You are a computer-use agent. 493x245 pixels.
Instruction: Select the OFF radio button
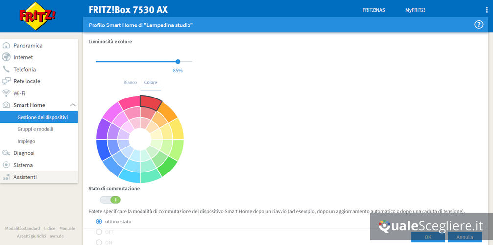pos(99,232)
